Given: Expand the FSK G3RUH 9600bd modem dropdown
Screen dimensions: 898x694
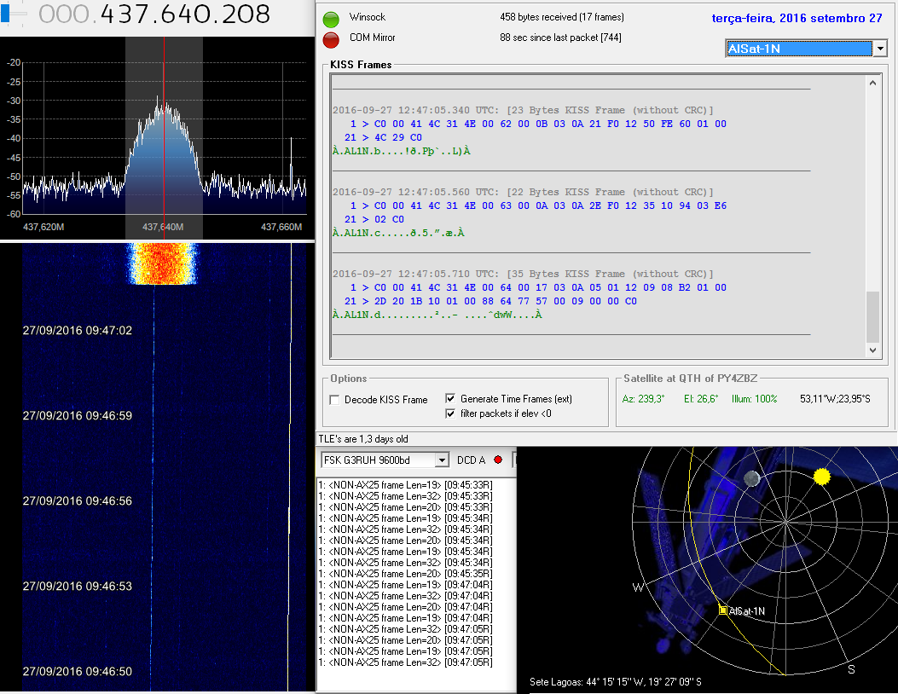Looking at the screenshot, I should pyautogui.click(x=441, y=460).
